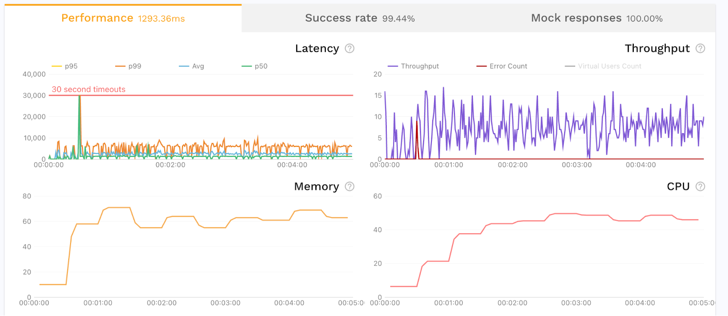
Task: Switch to the Mock responses tab
Action: (597, 18)
